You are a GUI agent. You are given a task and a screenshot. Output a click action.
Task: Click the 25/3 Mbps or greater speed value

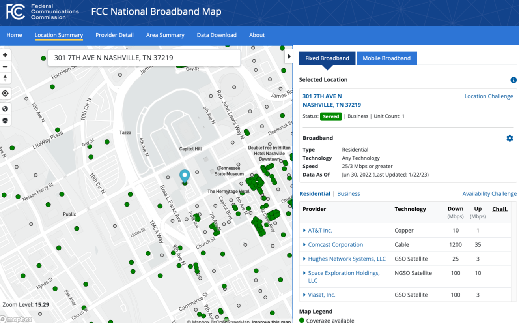367,166
